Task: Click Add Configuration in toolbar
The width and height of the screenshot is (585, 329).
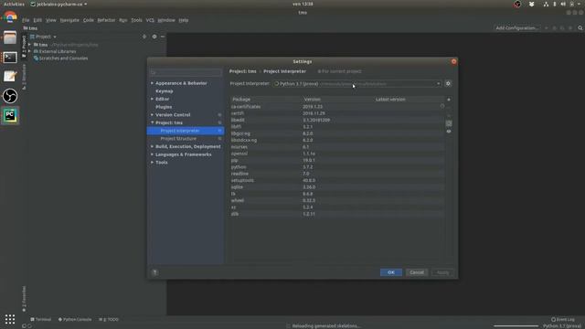Action: coord(516,28)
